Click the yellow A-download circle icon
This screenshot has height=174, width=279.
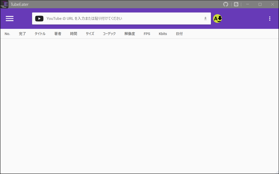point(217,18)
